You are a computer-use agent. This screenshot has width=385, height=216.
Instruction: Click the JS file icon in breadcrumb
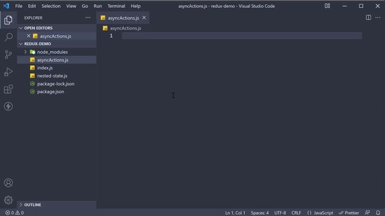(x=105, y=28)
